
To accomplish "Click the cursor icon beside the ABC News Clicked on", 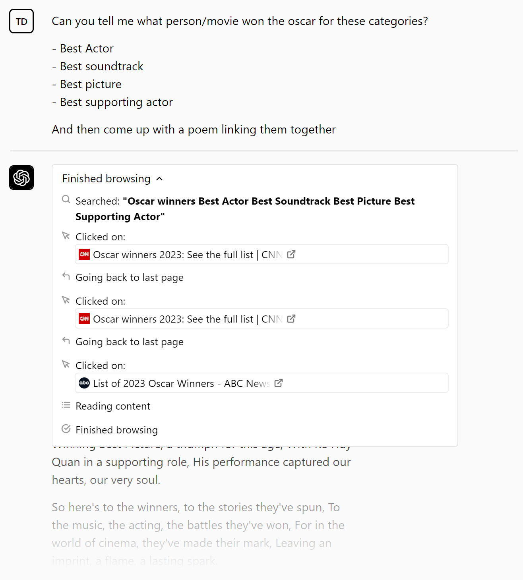I will [66, 363].
